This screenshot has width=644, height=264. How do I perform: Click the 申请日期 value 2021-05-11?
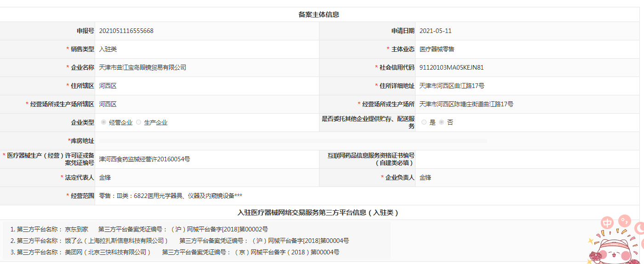pyautogui.click(x=435, y=31)
